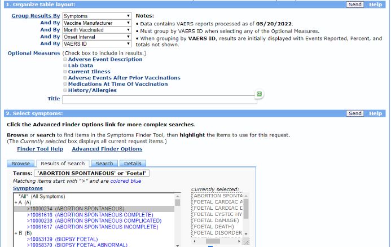Open the Group Results By Symptoms dropdown
Viewport: 391px width, 247px height.
pos(96,16)
